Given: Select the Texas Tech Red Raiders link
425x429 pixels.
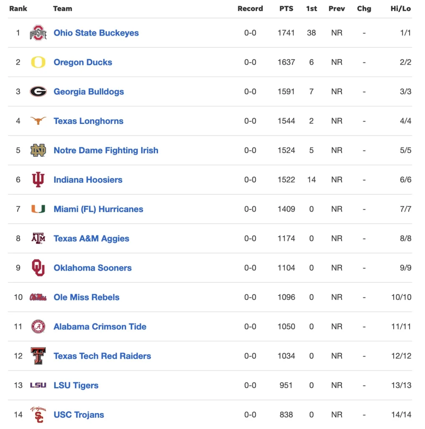Looking at the screenshot, I should pyautogui.click(x=102, y=356).
